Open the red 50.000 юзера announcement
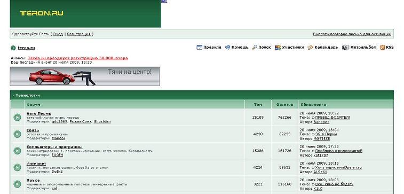Viewport: 404px width, 194px height. pyautogui.click(x=77, y=58)
